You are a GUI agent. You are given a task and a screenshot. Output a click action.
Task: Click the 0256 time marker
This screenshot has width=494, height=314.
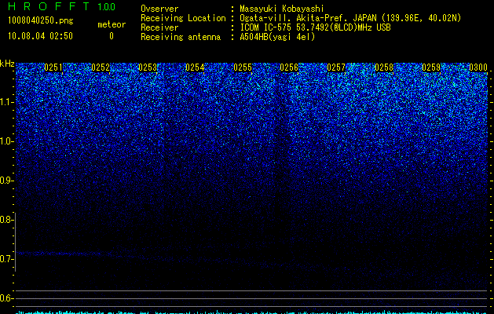(x=289, y=68)
